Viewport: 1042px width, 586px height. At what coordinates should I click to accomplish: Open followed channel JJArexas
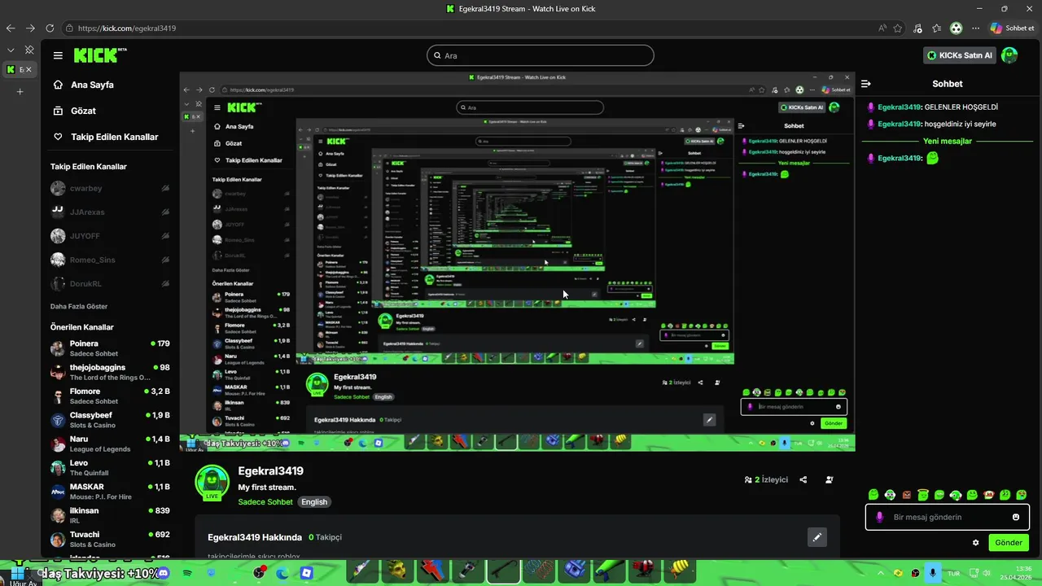point(110,212)
